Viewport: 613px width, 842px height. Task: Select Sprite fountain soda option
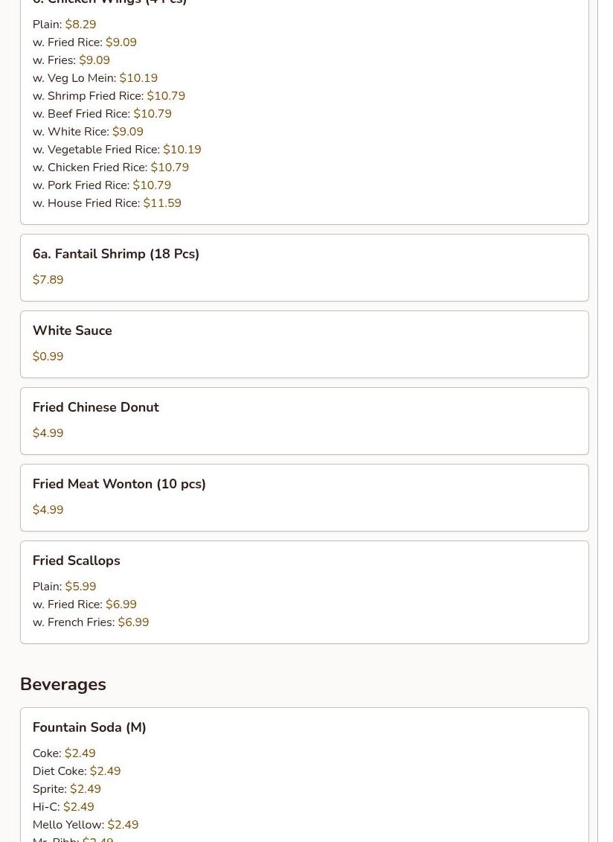(x=66, y=789)
